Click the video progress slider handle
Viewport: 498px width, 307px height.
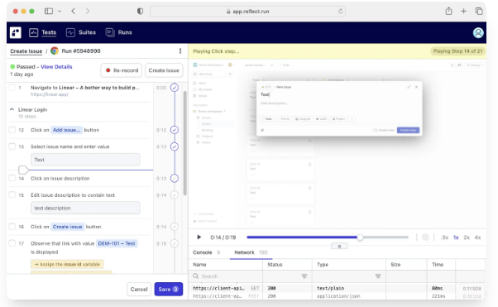(360, 237)
